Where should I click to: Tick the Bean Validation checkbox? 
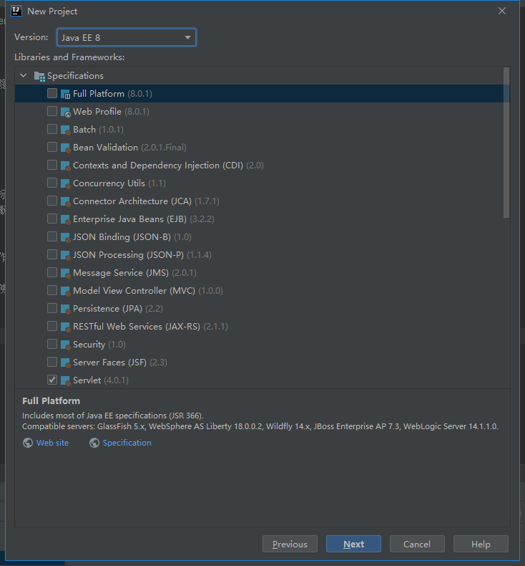[52, 147]
